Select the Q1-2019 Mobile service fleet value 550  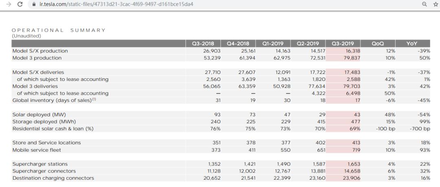[286, 150]
